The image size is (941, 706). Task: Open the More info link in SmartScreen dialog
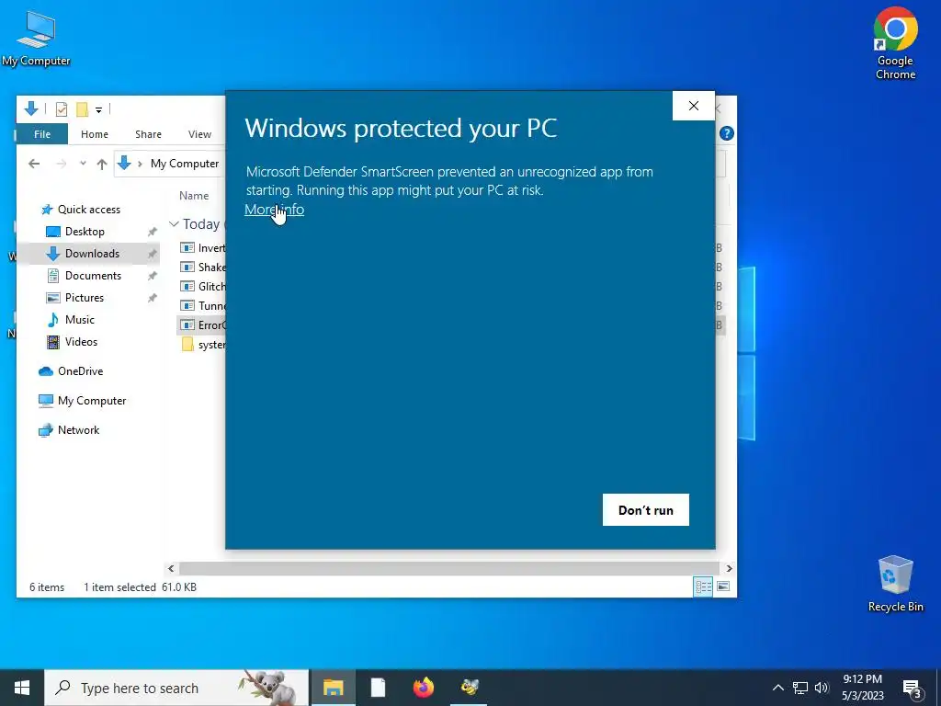tap(274, 210)
